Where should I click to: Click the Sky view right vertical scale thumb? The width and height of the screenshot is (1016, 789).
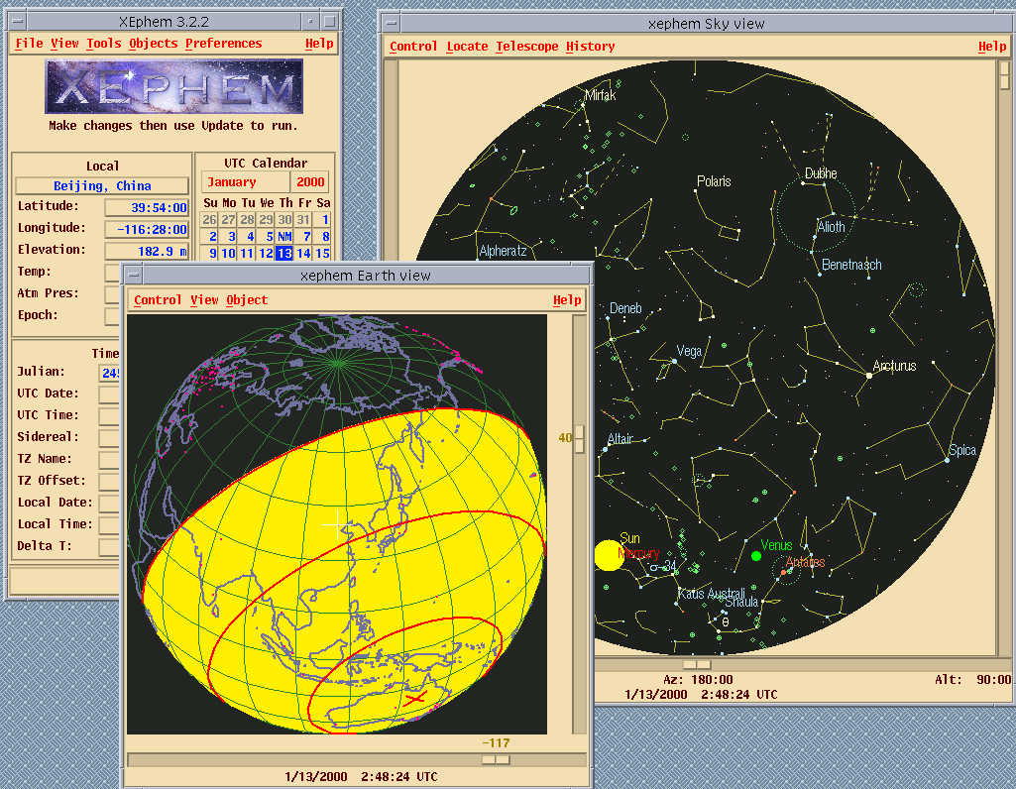click(x=1005, y=75)
